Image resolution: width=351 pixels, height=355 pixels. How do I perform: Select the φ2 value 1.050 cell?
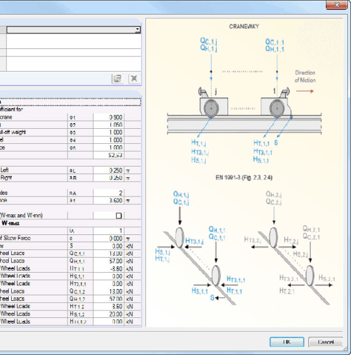108,125
